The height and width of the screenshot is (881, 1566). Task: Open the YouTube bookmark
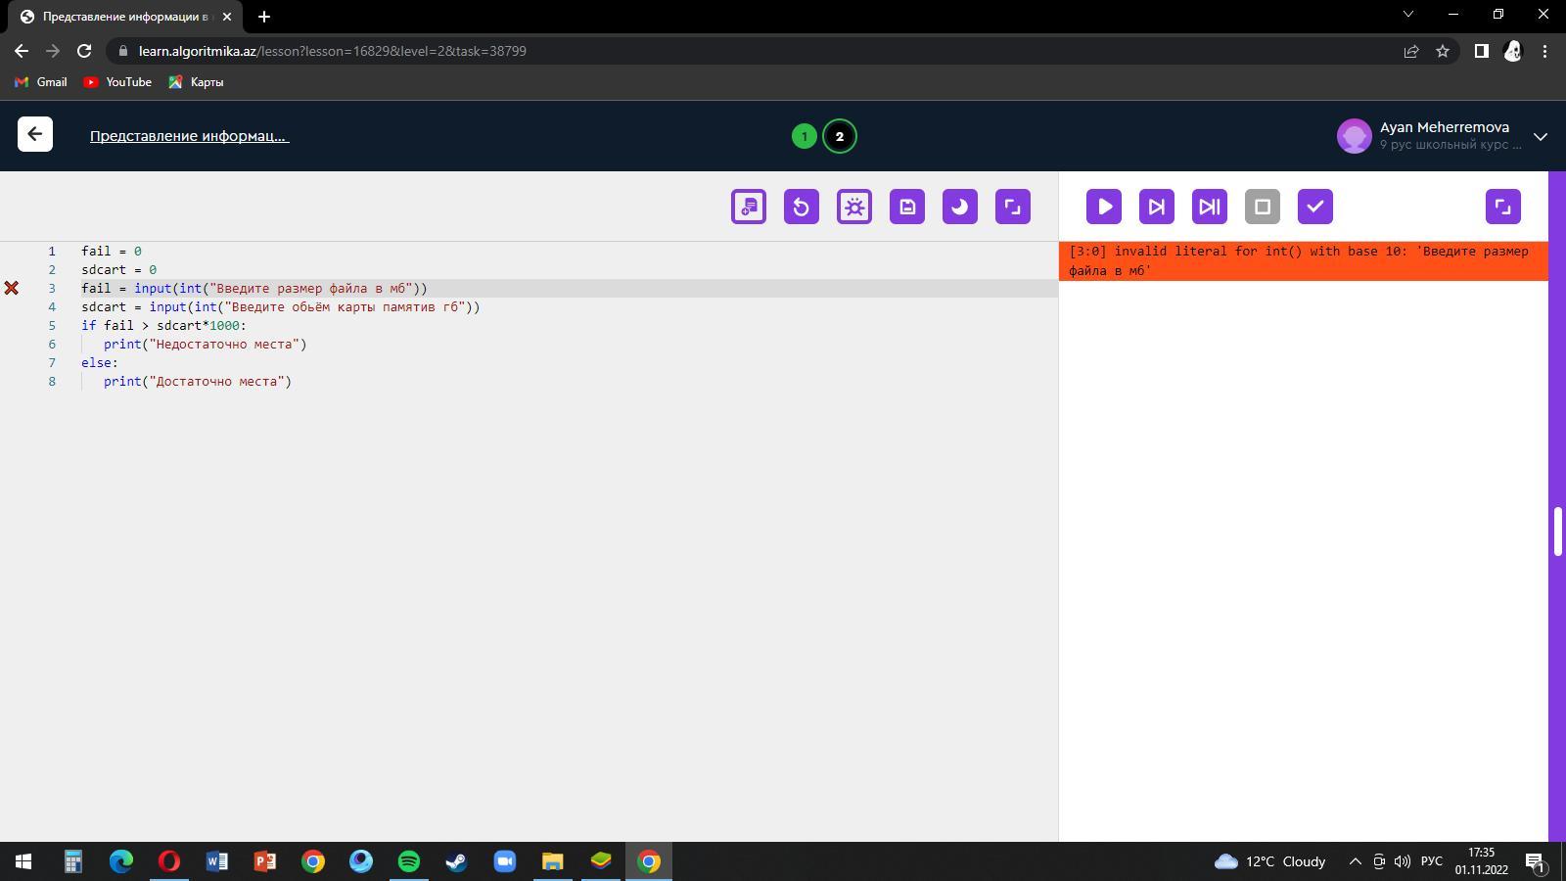[117, 82]
